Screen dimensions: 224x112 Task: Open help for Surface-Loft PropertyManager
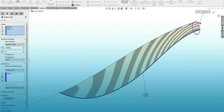26,17
